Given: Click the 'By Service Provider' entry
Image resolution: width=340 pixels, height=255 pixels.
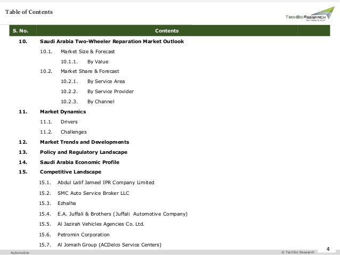Looking at the screenshot, I should click(110, 92).
